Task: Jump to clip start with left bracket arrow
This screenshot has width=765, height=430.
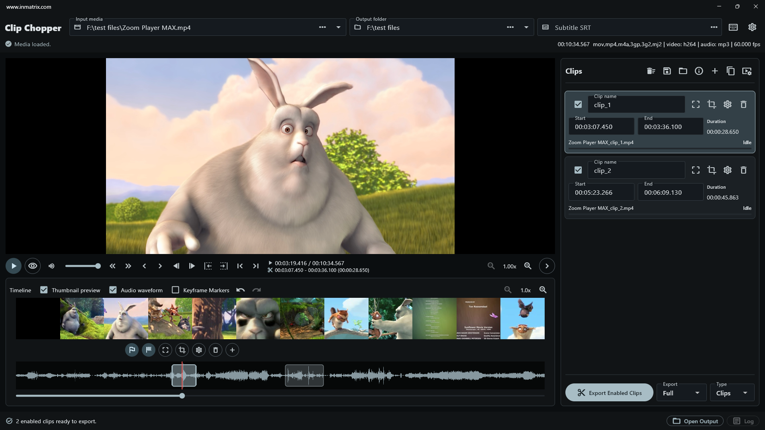Action: pyautogui.click(x=208, y=266)
